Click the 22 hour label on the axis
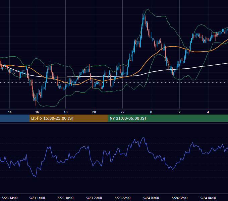 click(123, 112)
